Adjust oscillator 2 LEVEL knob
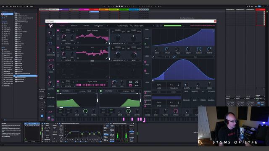The height and width of the screenshot is (151, 269). click(x=64, y=54)
